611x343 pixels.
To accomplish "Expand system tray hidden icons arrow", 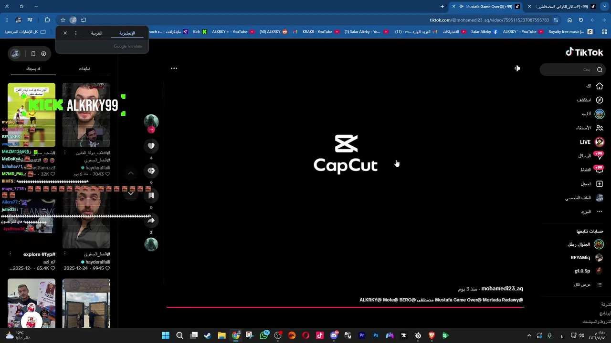I will click(x=529, y=336).
